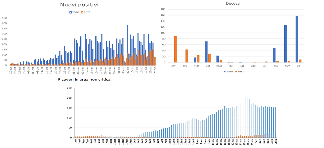Click the blue 2020 legend swatch
The image size is (324, 148).
click(70, 12)
